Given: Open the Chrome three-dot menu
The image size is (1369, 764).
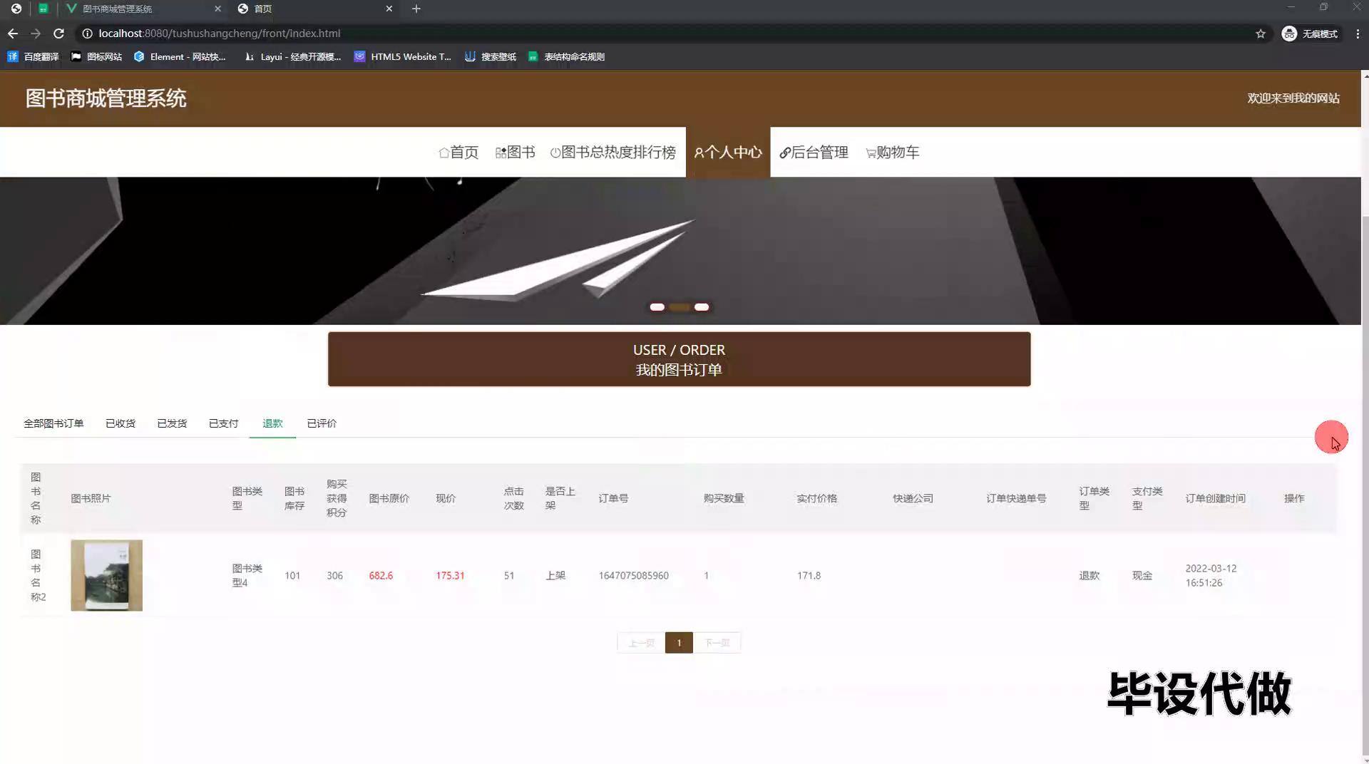Looking at the screenshot, I should point(1357,33).
